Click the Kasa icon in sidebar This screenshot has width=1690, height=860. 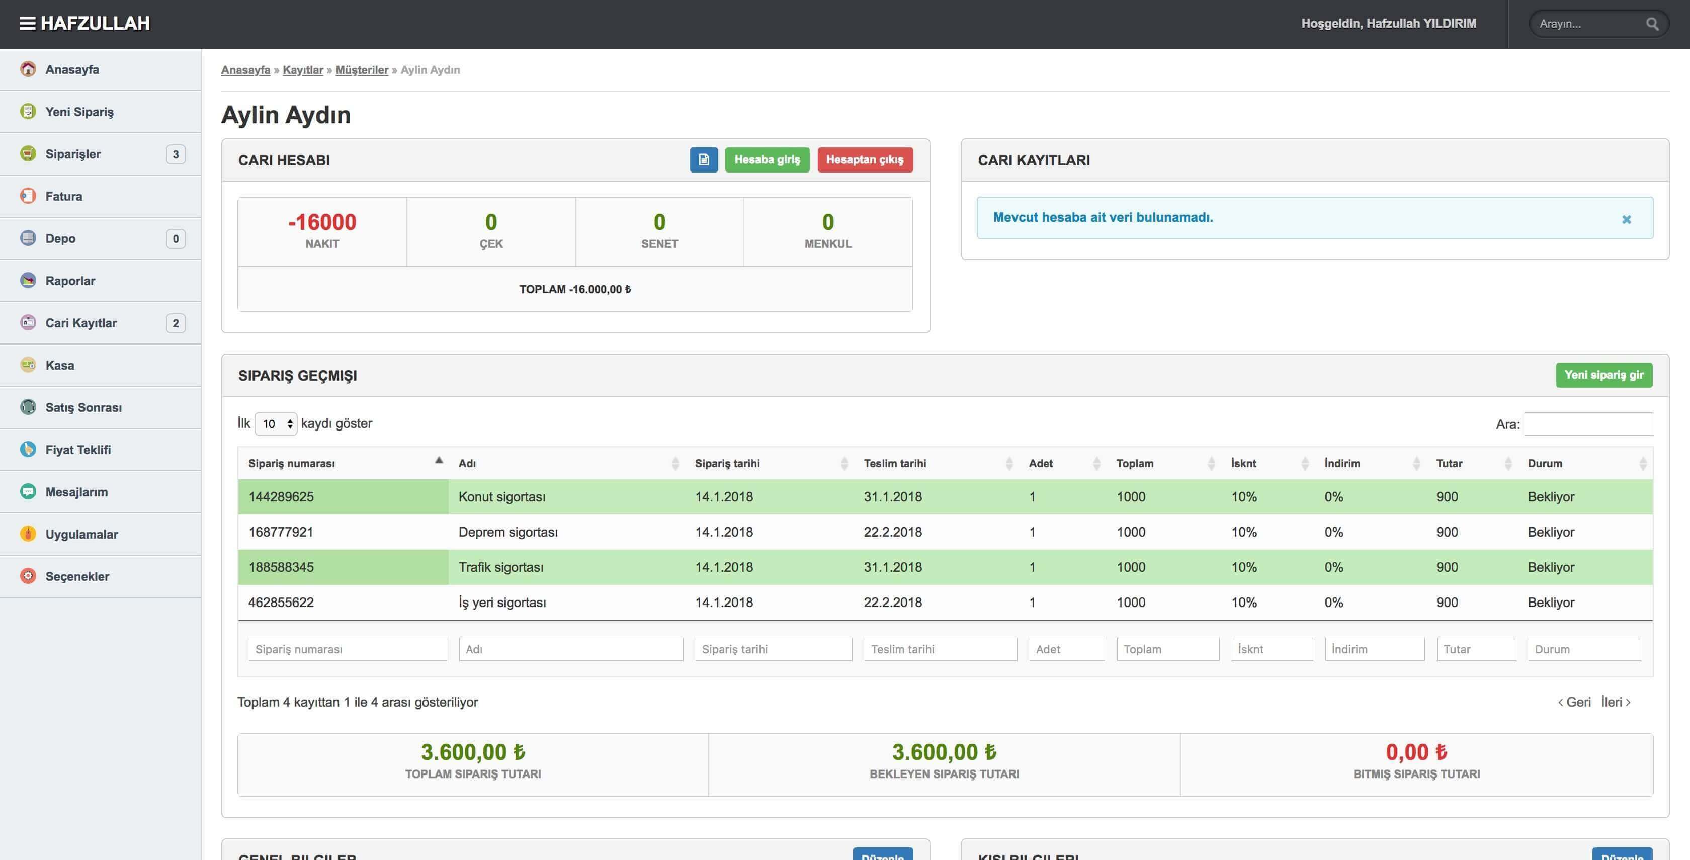pos(28,365)
